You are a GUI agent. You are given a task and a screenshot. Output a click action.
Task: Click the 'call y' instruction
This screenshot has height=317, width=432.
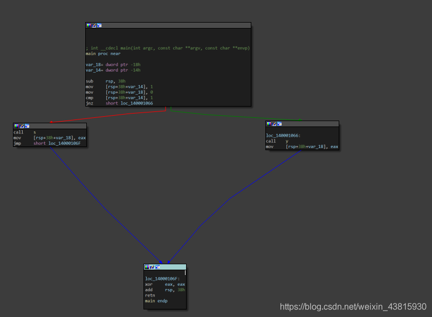tap(277, 141)
